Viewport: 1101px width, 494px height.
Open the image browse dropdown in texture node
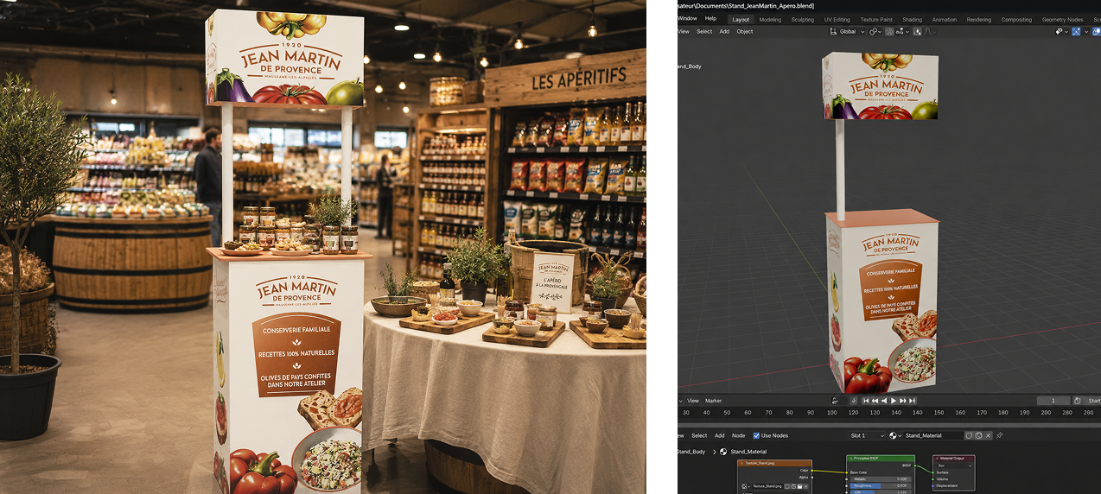click(x=745, y=486)
